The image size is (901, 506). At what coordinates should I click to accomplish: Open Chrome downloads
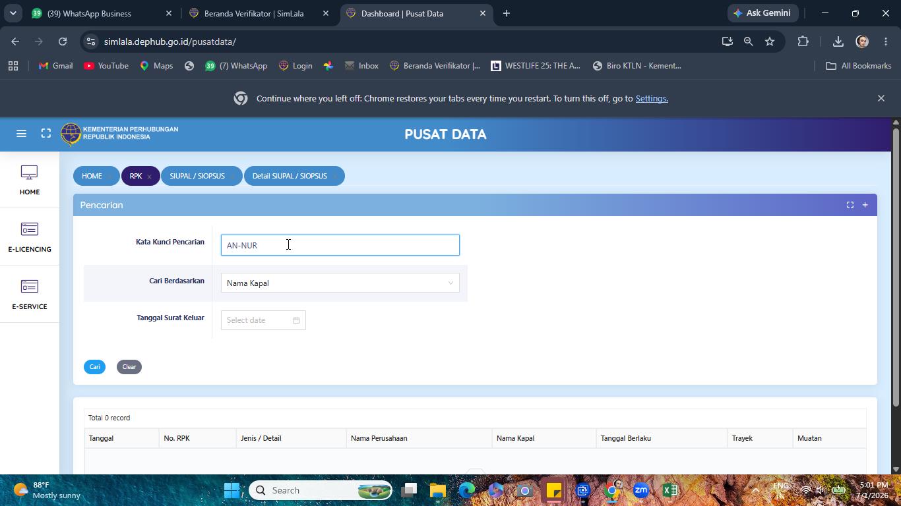coord(838,42)
